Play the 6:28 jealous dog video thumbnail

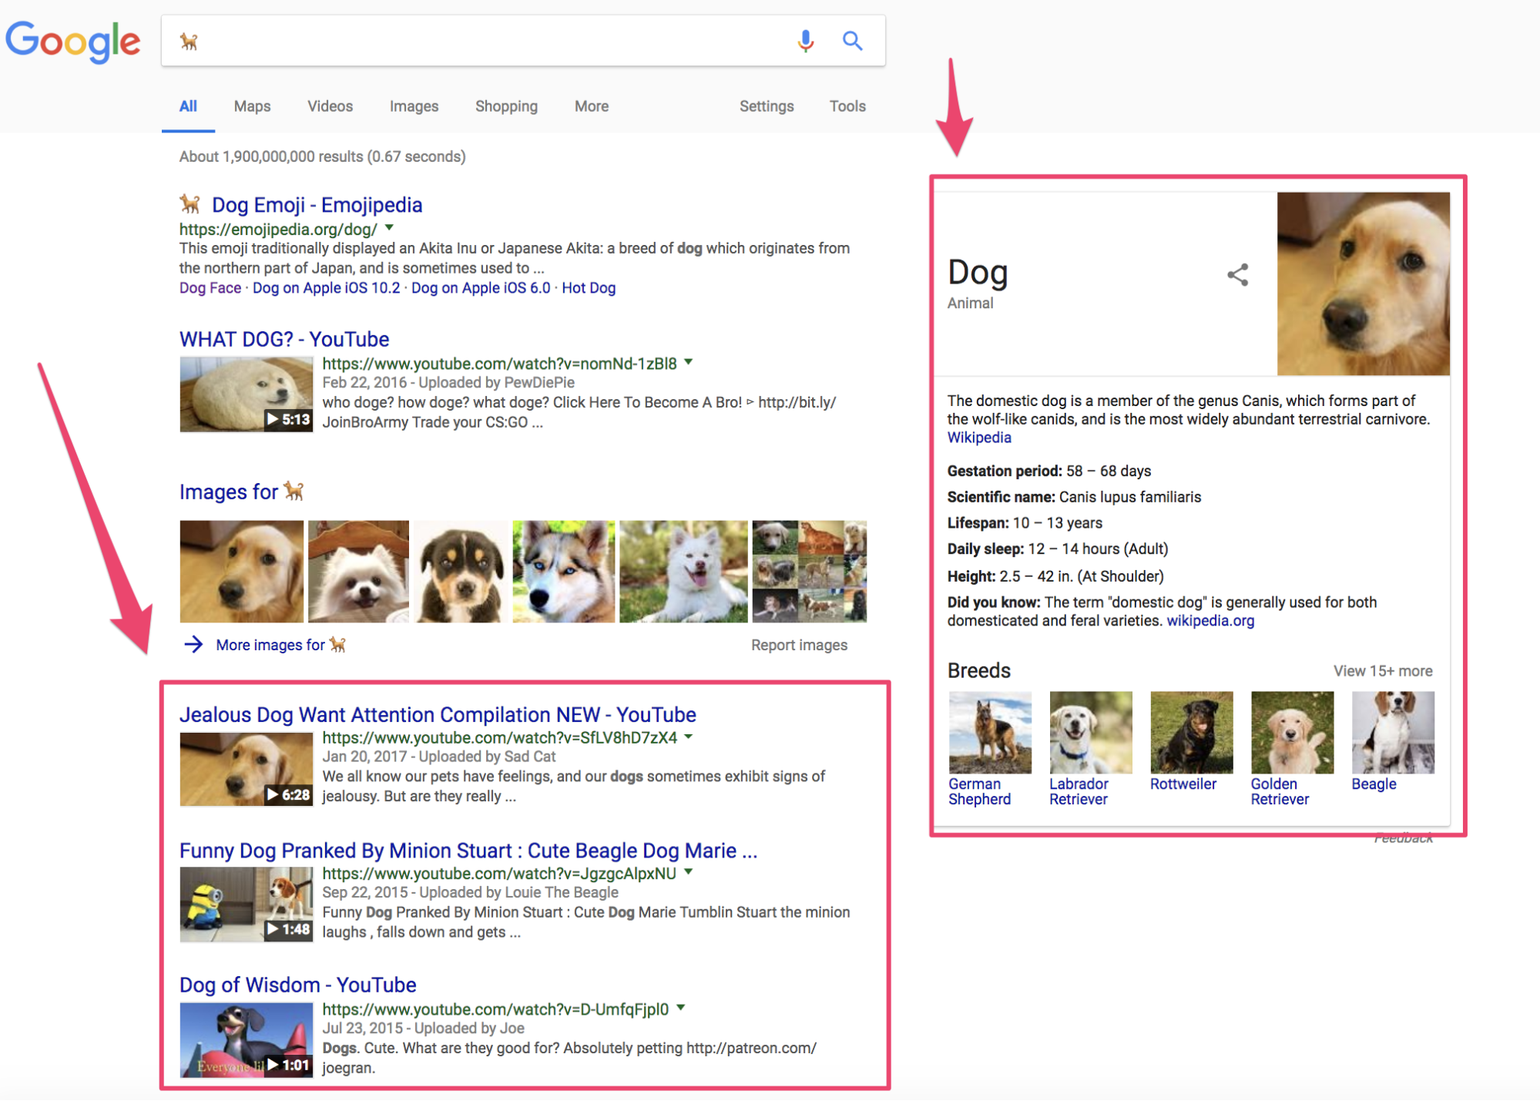[x=247, y=769]
